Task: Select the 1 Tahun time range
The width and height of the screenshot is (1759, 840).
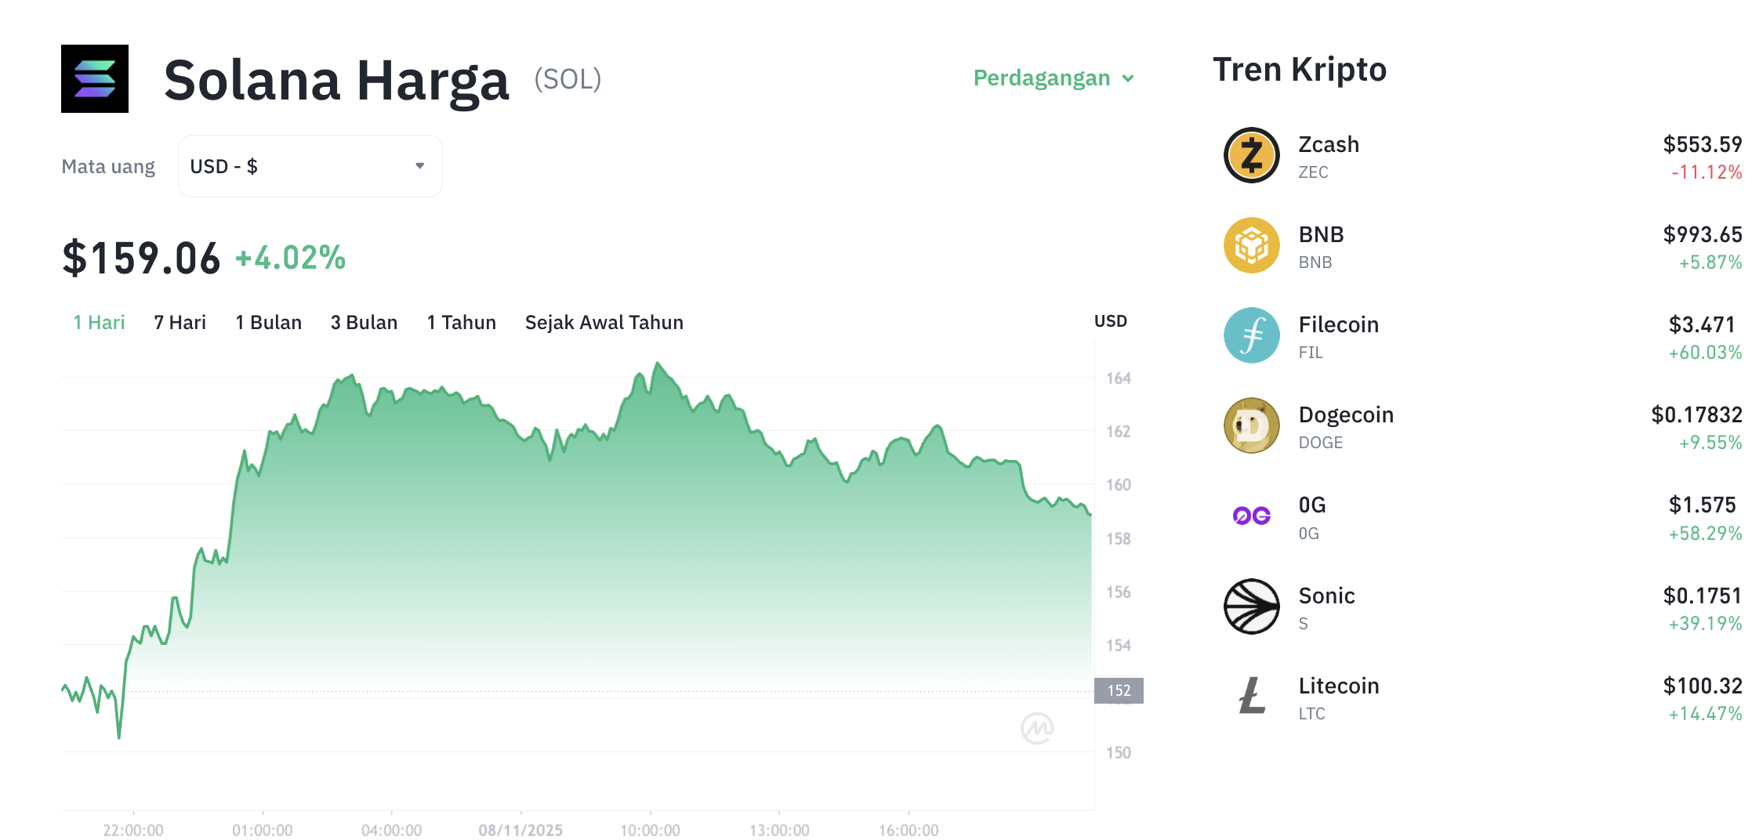Action: pyautogui.click(x=461, y=321)
